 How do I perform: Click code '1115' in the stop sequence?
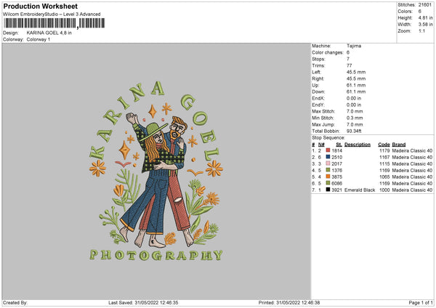tap(384, 163)
